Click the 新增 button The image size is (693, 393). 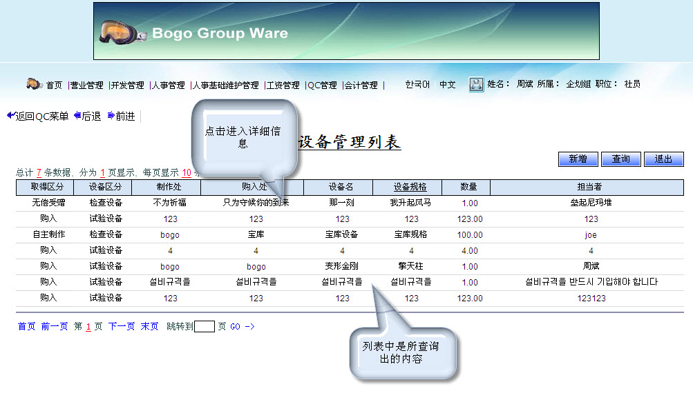578,159
